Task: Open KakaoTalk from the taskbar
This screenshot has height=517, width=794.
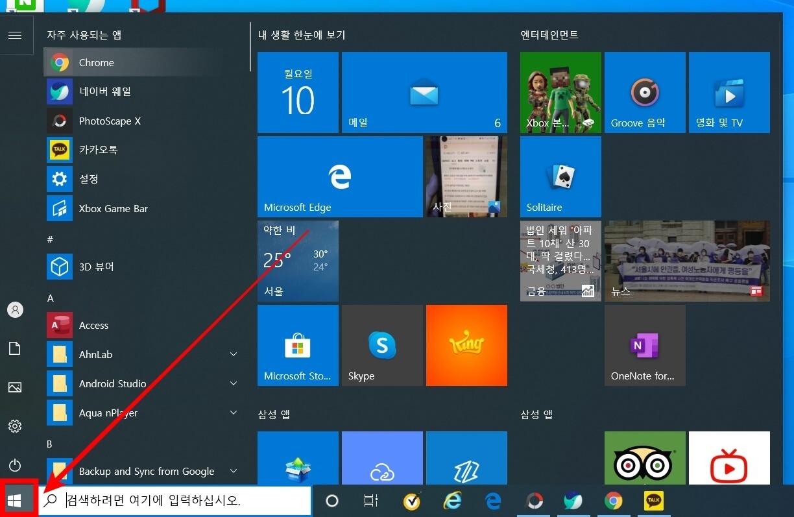Action: tap(653, 500)
